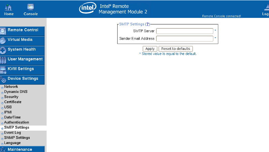This screenshot has width=269, height=152.
Task: Click the Maintenance tools icon
Action: 3,150
